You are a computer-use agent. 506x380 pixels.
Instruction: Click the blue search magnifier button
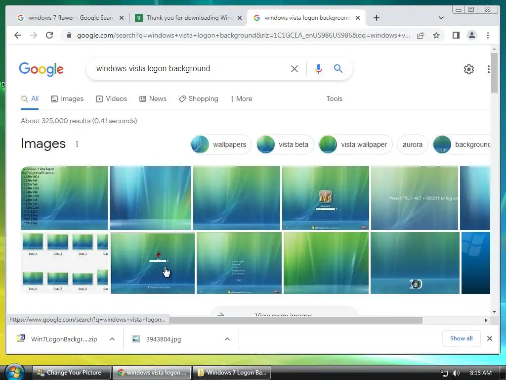338,68
